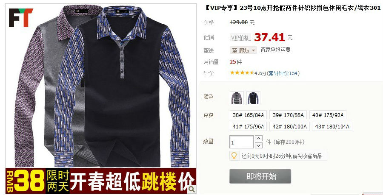Viewport: 383px width, 195px height.
Task: Choose size 42# 180/100A
Action: tap(289, 126)
